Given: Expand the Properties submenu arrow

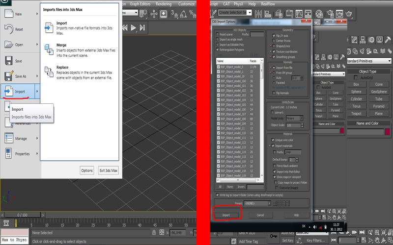Looking at the screenshot, I should click(x=37, y=153).
